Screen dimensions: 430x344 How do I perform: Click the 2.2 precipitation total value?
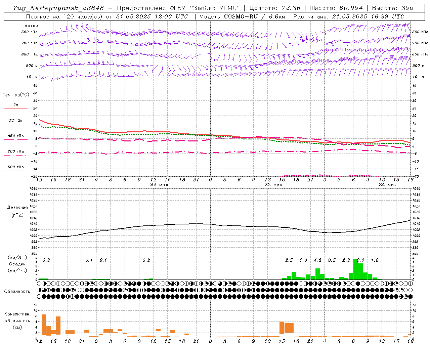(x=346, y=260)
